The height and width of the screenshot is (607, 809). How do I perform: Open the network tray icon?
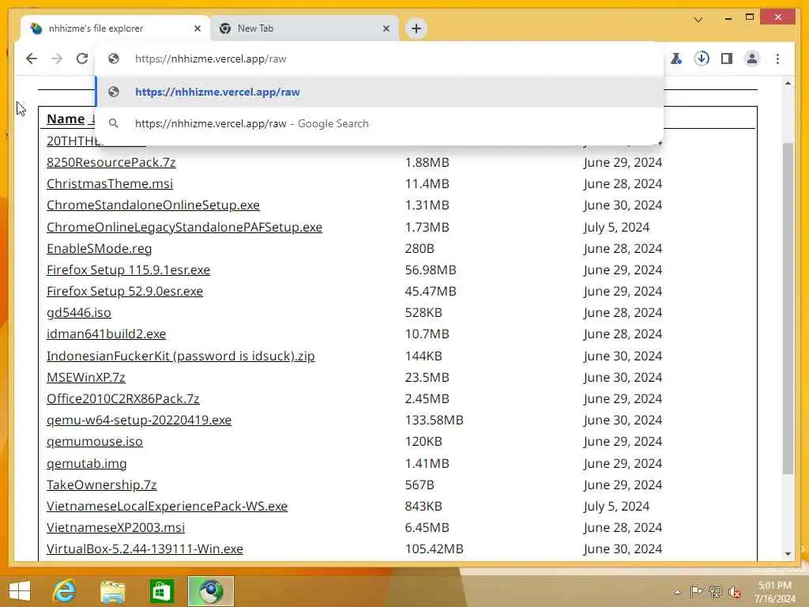click(x=715, y=591)
